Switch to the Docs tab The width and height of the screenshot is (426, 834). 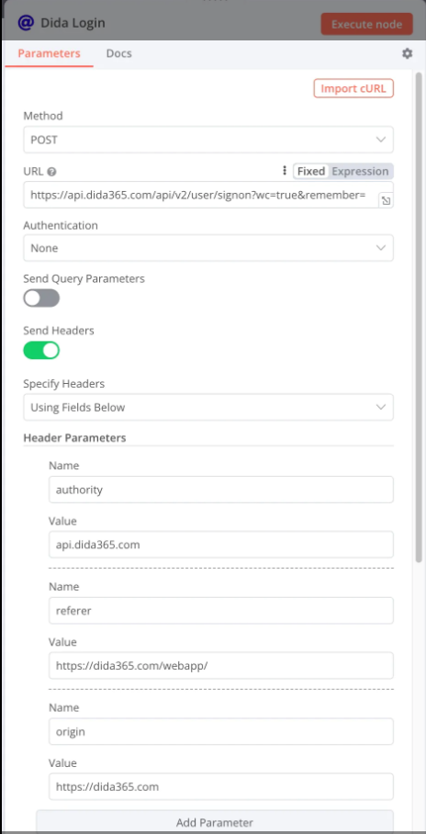[x=118, y=53]
